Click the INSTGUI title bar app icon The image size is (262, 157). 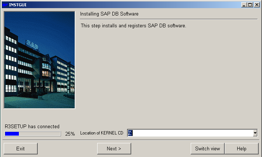(x=5, y=5)
